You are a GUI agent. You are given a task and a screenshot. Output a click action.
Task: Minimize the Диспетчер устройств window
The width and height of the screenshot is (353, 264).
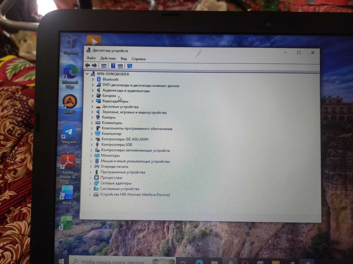285,52
